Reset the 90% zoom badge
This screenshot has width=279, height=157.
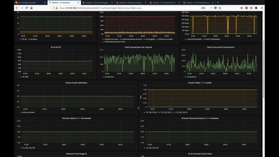point(203,8)
